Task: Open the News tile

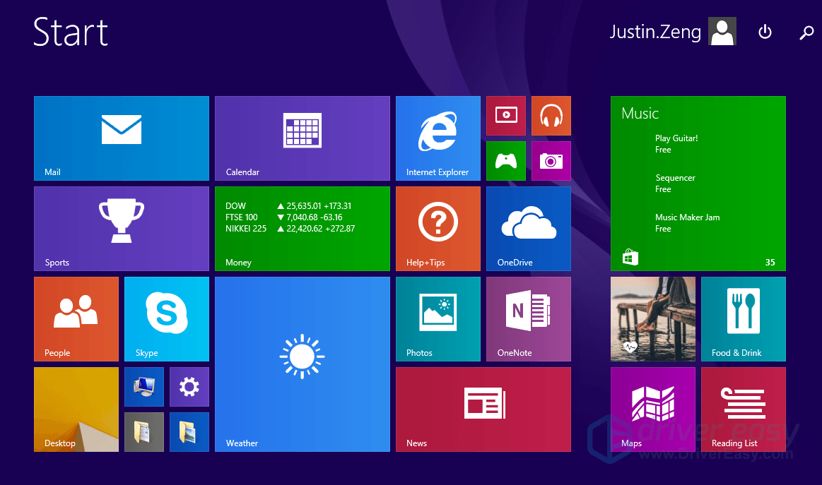Action: 483,409
